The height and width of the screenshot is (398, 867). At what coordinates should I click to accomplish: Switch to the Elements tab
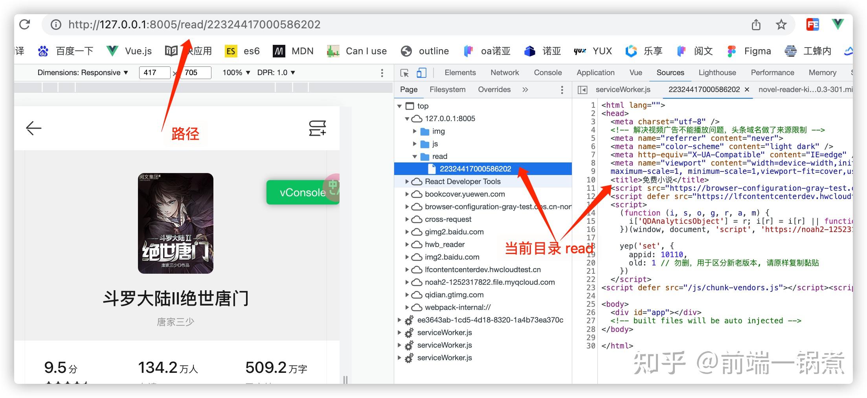(460, 73)
